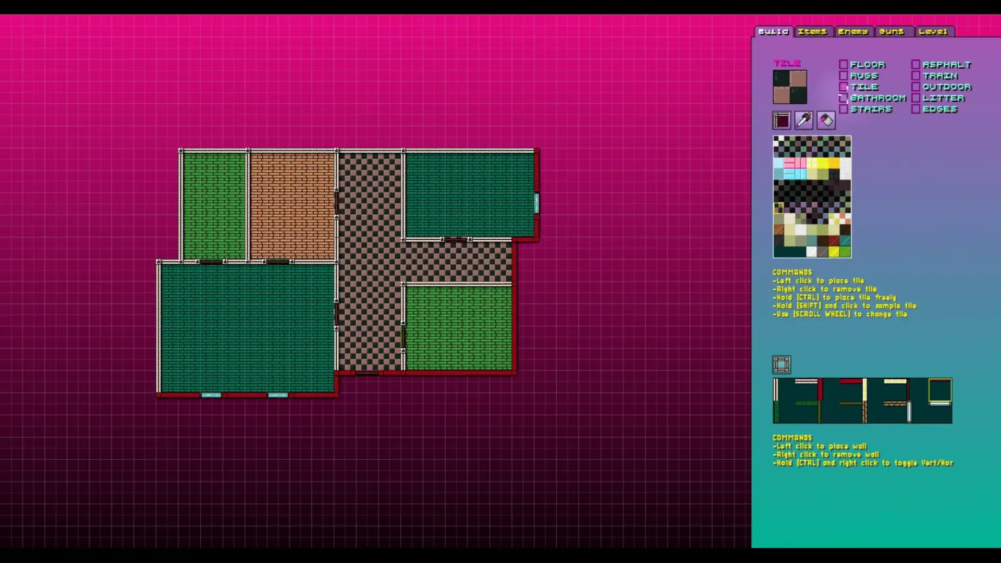The width and height of the screenshot is (1001, 563).
Task: Check the EDGES category box
Action: coord(915,109)
